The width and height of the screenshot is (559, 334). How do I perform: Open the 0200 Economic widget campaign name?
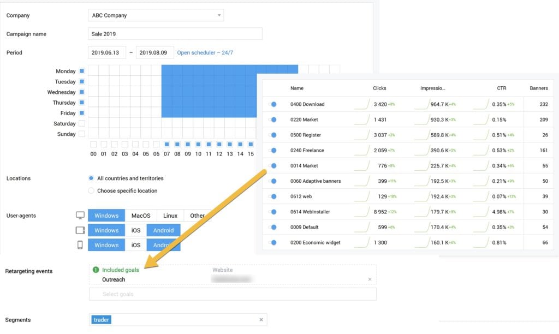(315, 242)
